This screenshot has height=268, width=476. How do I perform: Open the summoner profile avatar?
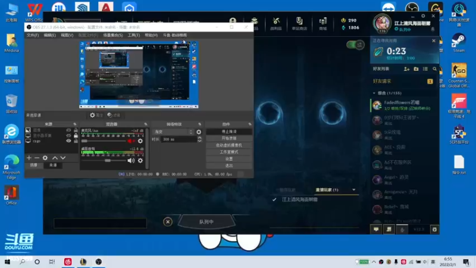pyautogui.click(x=382, y=23)
